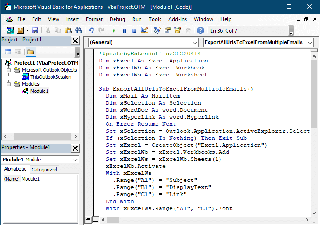The height and width of the screenshot is (225, 320).
Task: Select the Categorized properties tab
Action: [x=44, y=170]
